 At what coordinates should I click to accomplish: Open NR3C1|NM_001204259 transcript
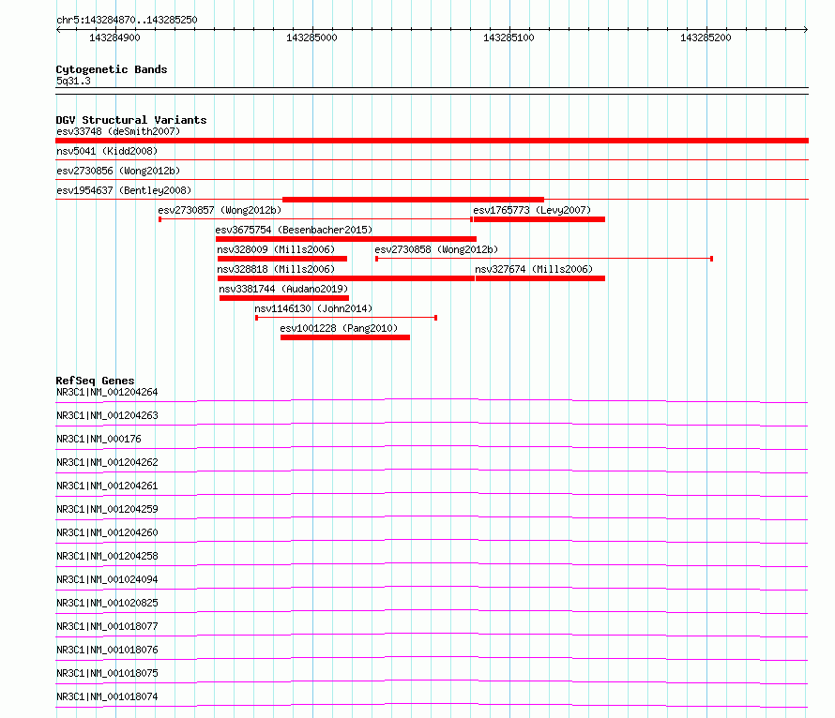point(107,509)
